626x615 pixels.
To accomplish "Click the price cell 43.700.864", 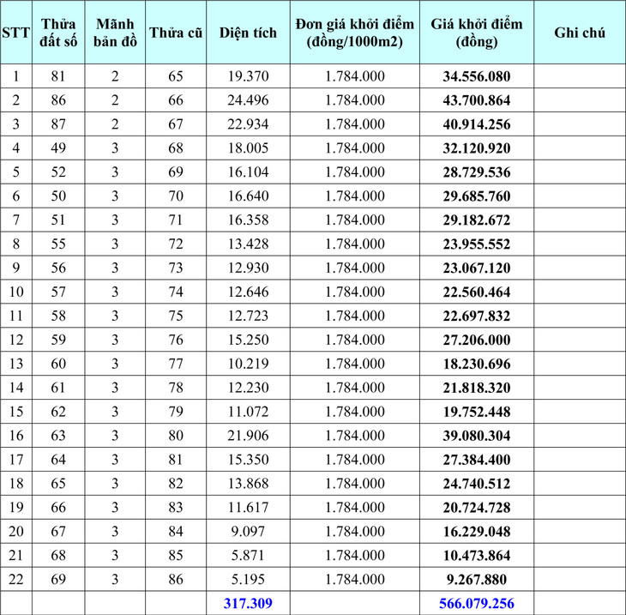I will pos(476,100).
